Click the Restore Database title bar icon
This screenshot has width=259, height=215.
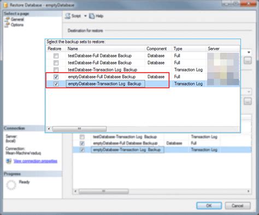pyautogui.click(x=6, y=5)
